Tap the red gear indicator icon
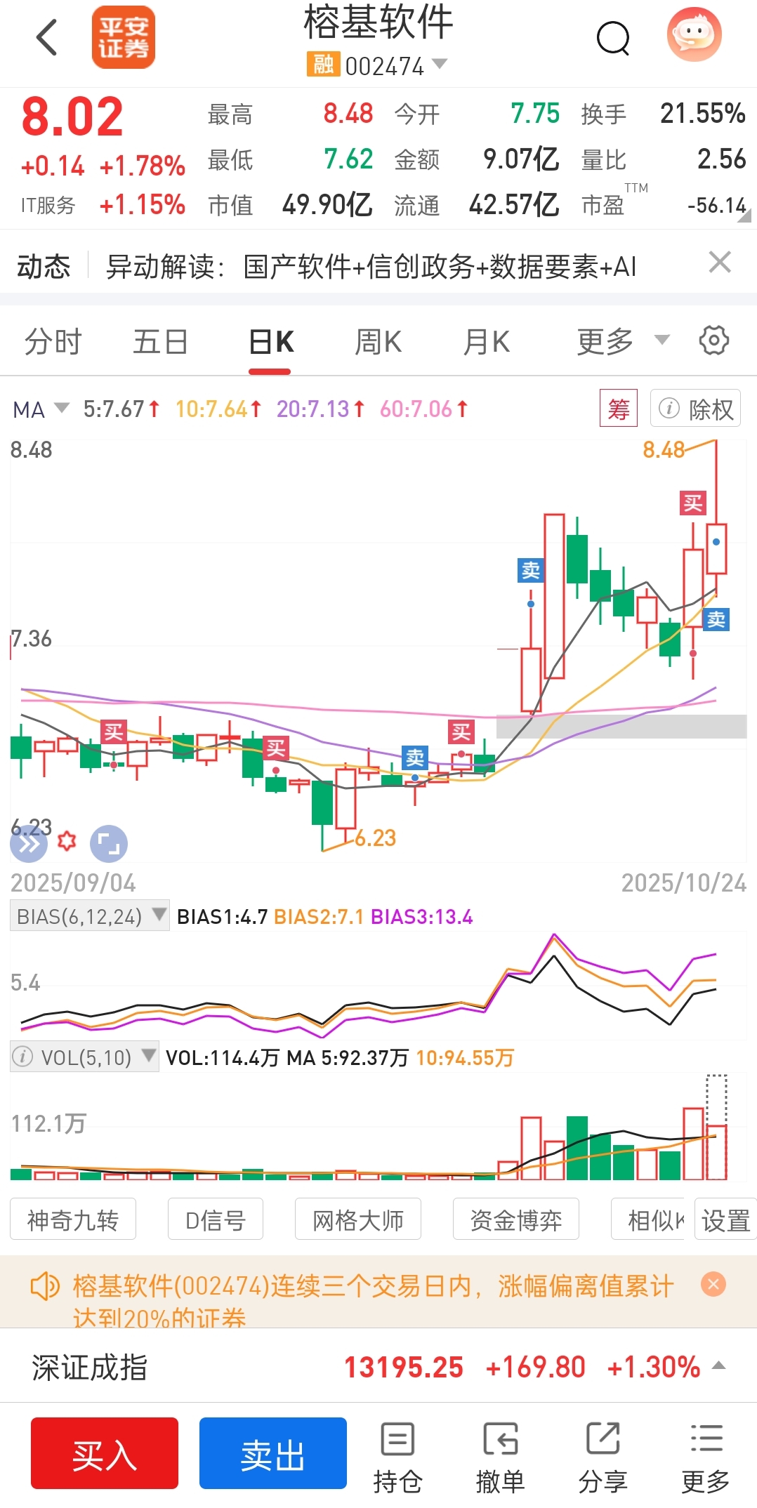 (67, 840)
